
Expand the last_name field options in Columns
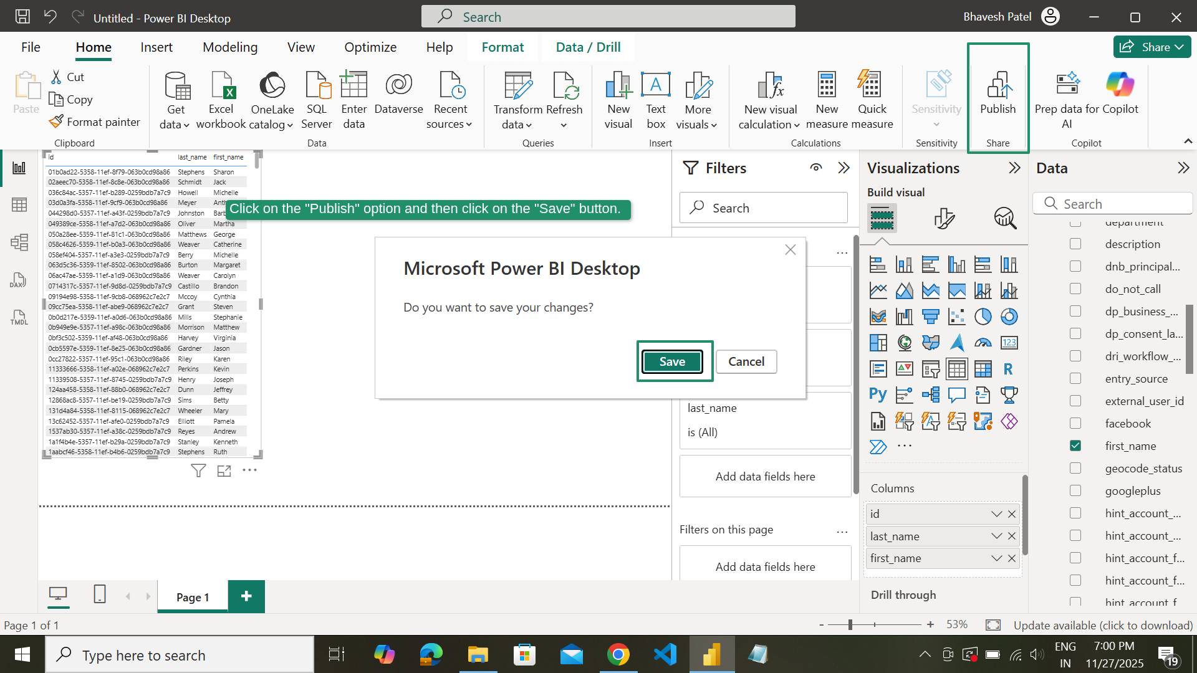(996, 536)
